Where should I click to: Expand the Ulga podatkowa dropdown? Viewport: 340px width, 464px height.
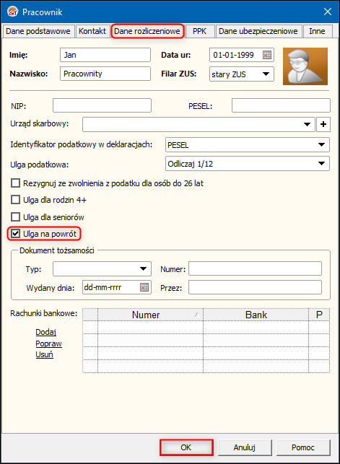(x=321, y=164)
